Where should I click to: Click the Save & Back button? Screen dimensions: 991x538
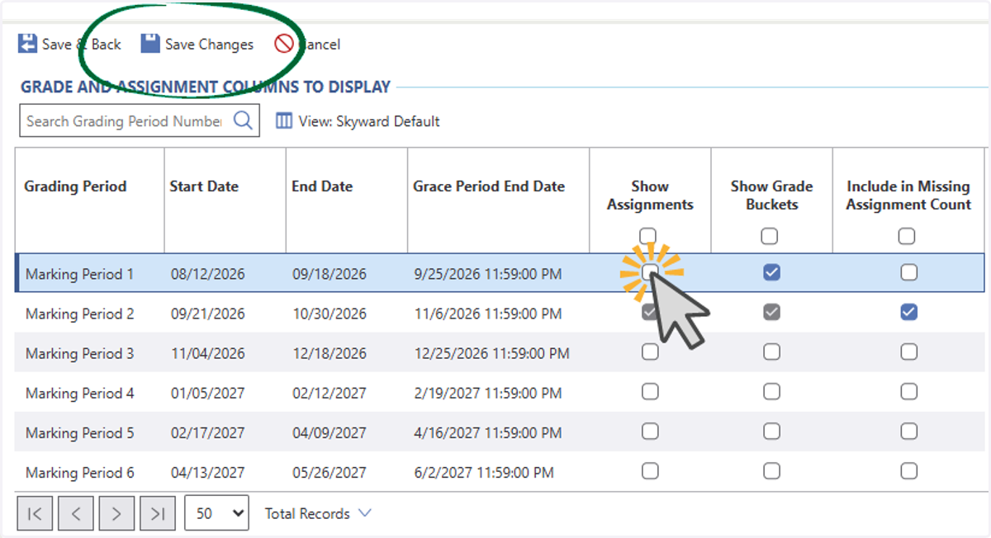point(69,44)
